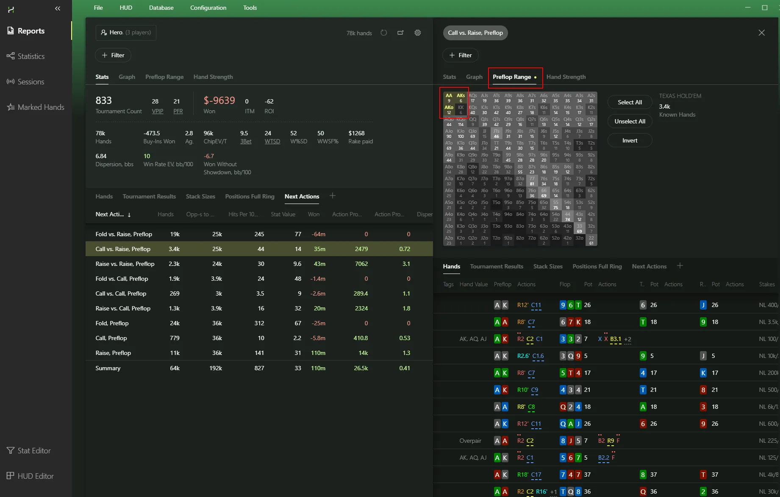780x497 pixels.
Task: Switch to the Hand Strength tab in right panel
Action: (x=566, y=77)
